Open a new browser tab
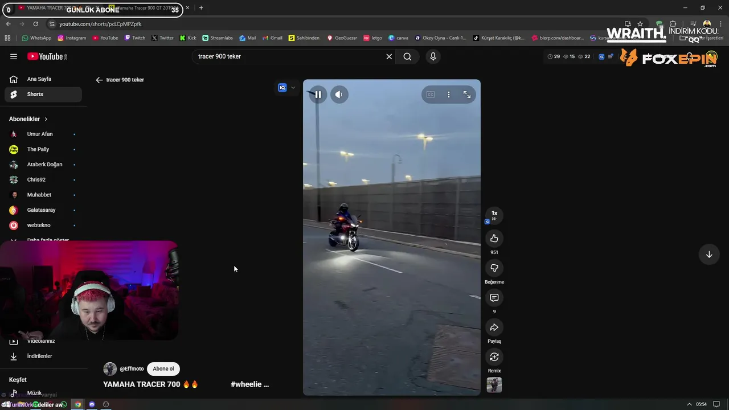Screen dimensions: 729x410 click(201, 8)
